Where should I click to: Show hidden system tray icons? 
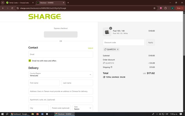157,114
